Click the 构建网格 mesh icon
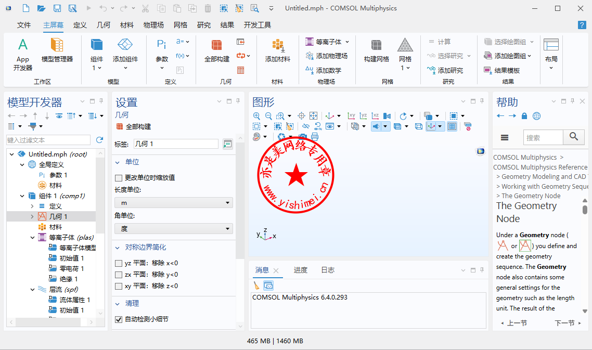The height and width of the screenshot is (350, 592). pos(376,49)
